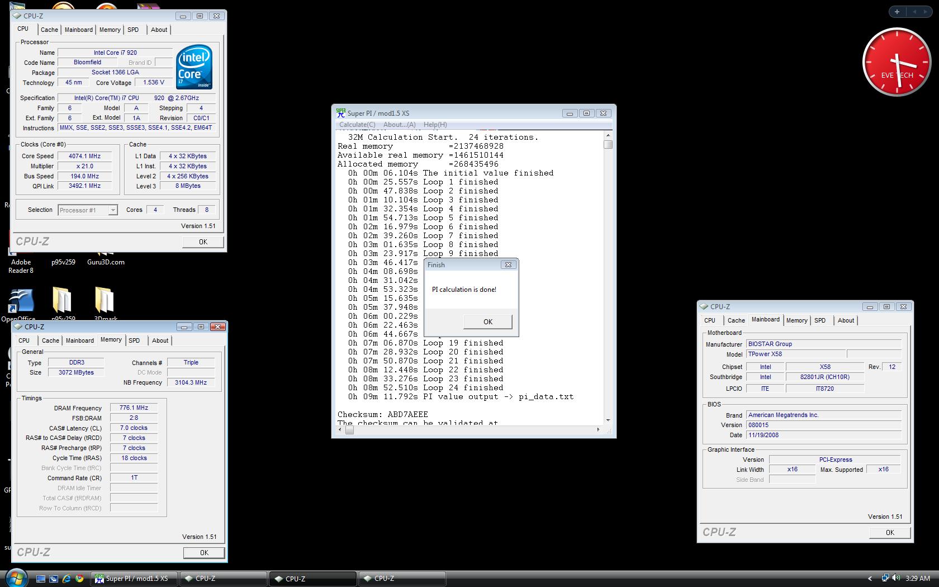Click the volume speaker icon in system tray

[x=896, y=578]
